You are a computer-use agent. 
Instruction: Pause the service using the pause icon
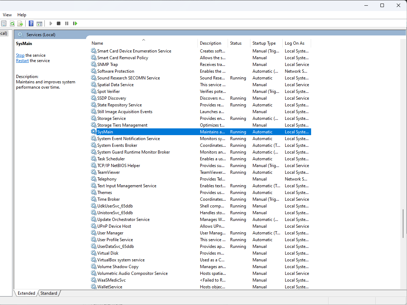67,23
